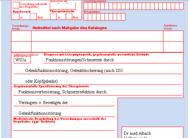This screenshot has width=189, height=138.
Task: Click the 'Gelenkfunktionsstörung' therapy goal line
Action: tap(64, 113)
